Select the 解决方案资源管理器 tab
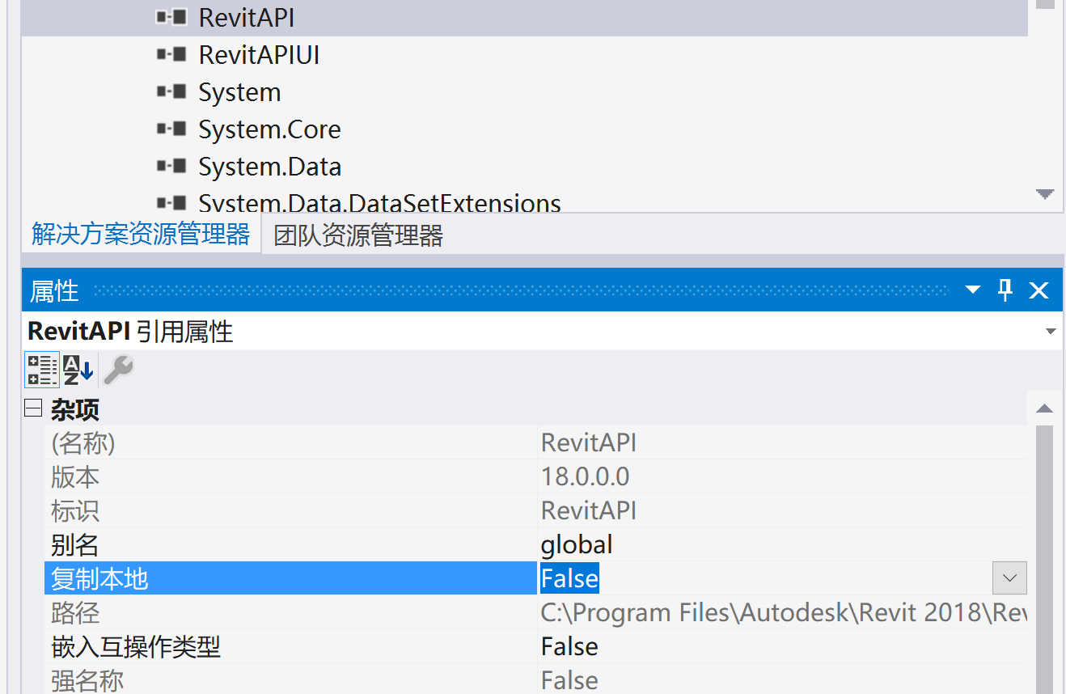The image size is (1066, 694). pyautogui.click(x=141, y=233)
